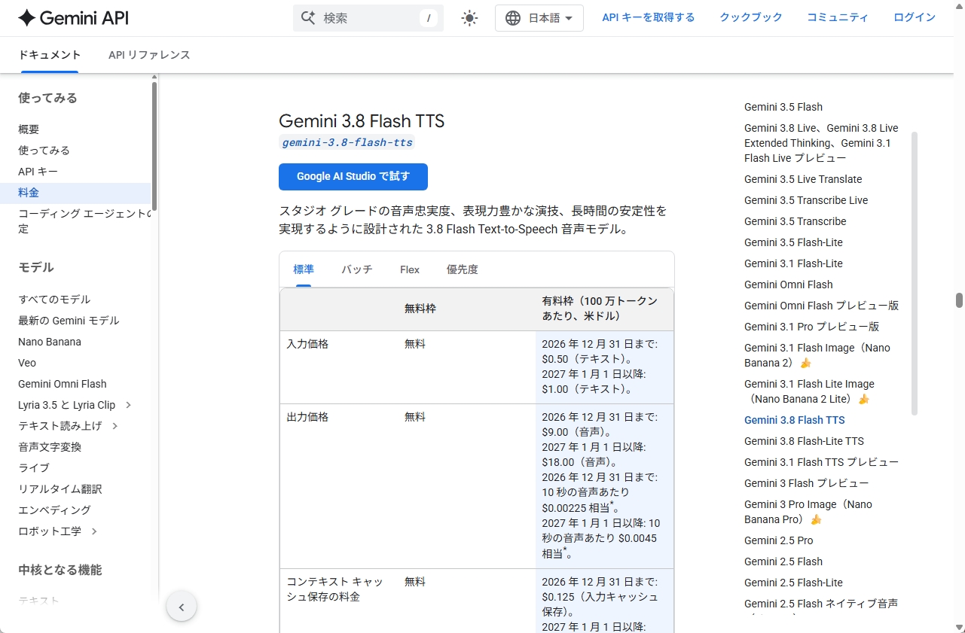Open Veo in the sidebar

(x=27, y=363)
